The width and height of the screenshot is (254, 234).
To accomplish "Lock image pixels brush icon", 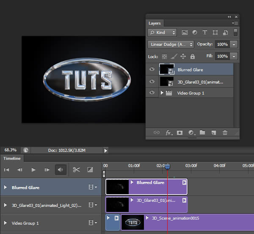I will (x=174, y=56).
